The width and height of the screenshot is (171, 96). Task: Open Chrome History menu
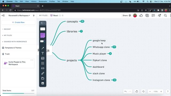[34, 1]
